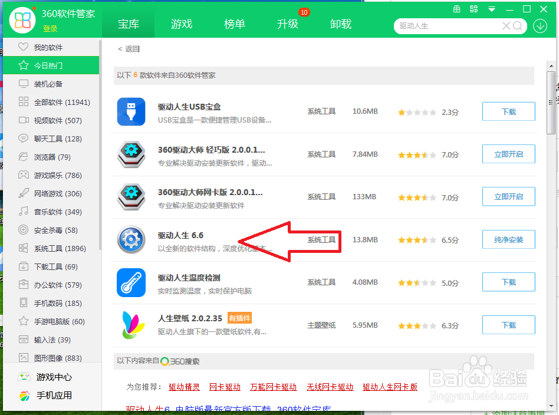Viewport: 559px width, 415px height.
Task: Open 输入法 (39) category
Action: 51,340
